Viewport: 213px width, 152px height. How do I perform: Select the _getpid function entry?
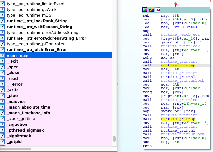click(x=56, y=142)
